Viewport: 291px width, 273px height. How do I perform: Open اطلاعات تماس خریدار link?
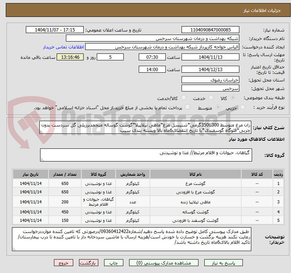click(64, 47)
